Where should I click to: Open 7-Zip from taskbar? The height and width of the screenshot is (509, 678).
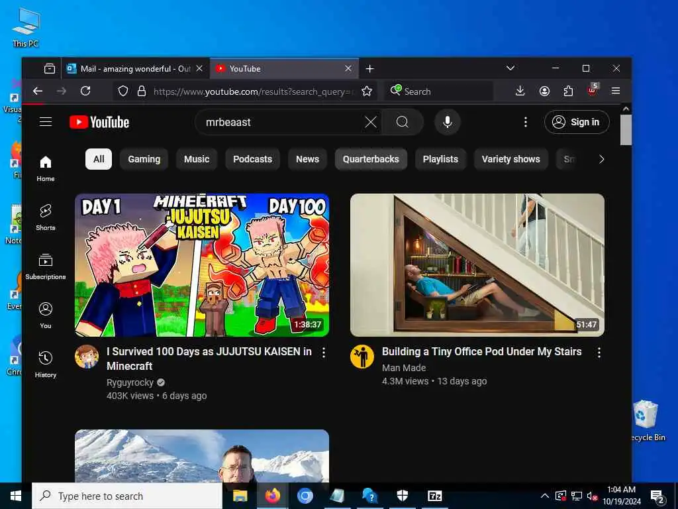(x=434, y=496)
